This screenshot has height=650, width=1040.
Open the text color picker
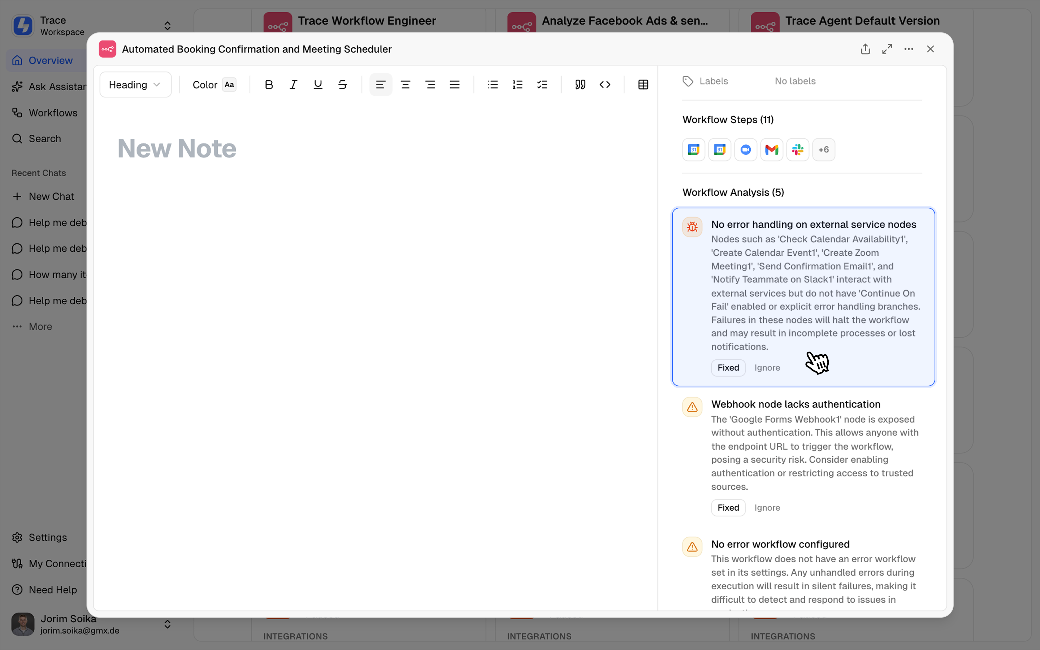(229, 84)
